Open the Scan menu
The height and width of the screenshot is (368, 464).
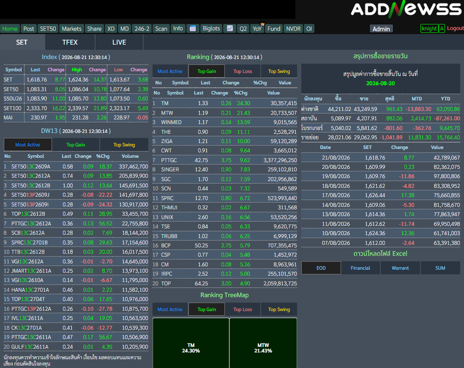pos(161,28)
